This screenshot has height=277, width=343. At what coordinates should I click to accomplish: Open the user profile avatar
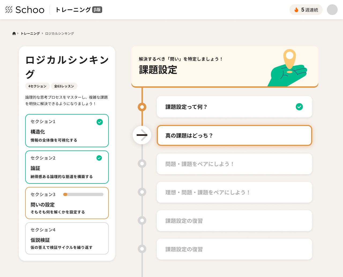pos(332,10)
